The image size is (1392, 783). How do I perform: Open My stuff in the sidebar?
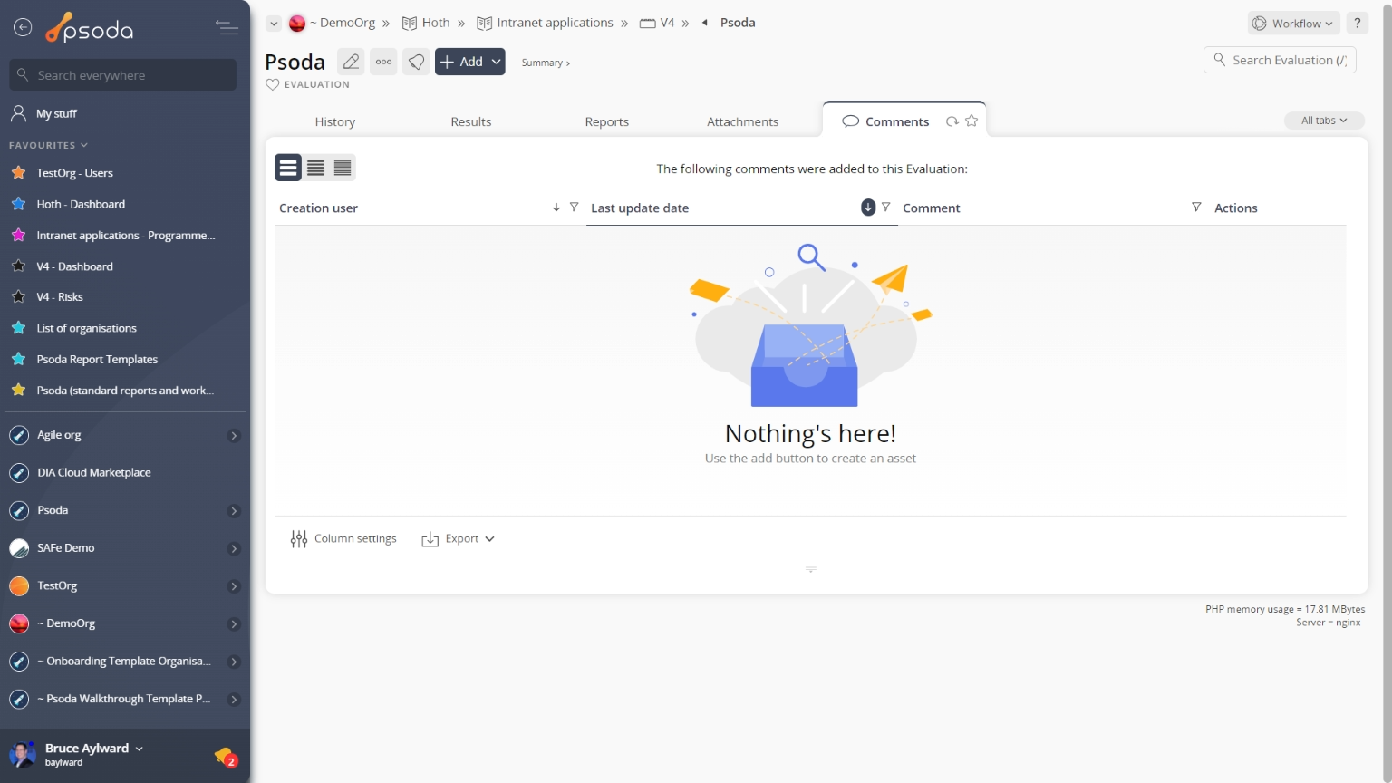coord(56,113)
